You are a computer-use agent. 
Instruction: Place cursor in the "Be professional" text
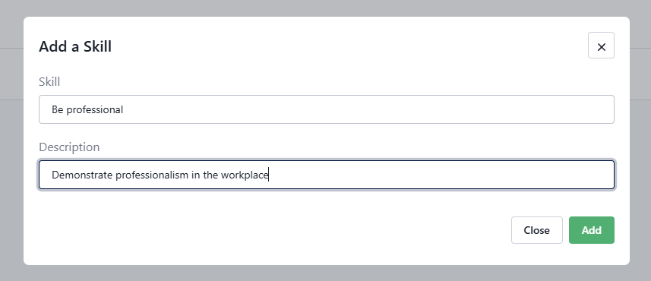point(87,109)
